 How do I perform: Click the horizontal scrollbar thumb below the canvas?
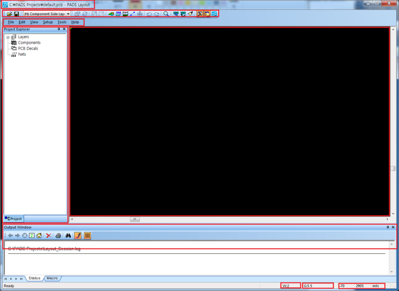[x=135, y=219]
